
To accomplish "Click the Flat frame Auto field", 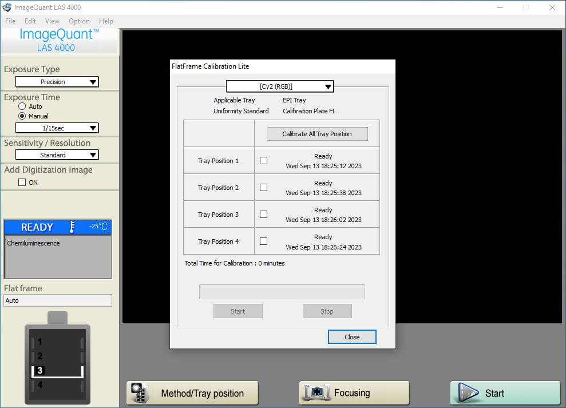I will tap(57, 300).
